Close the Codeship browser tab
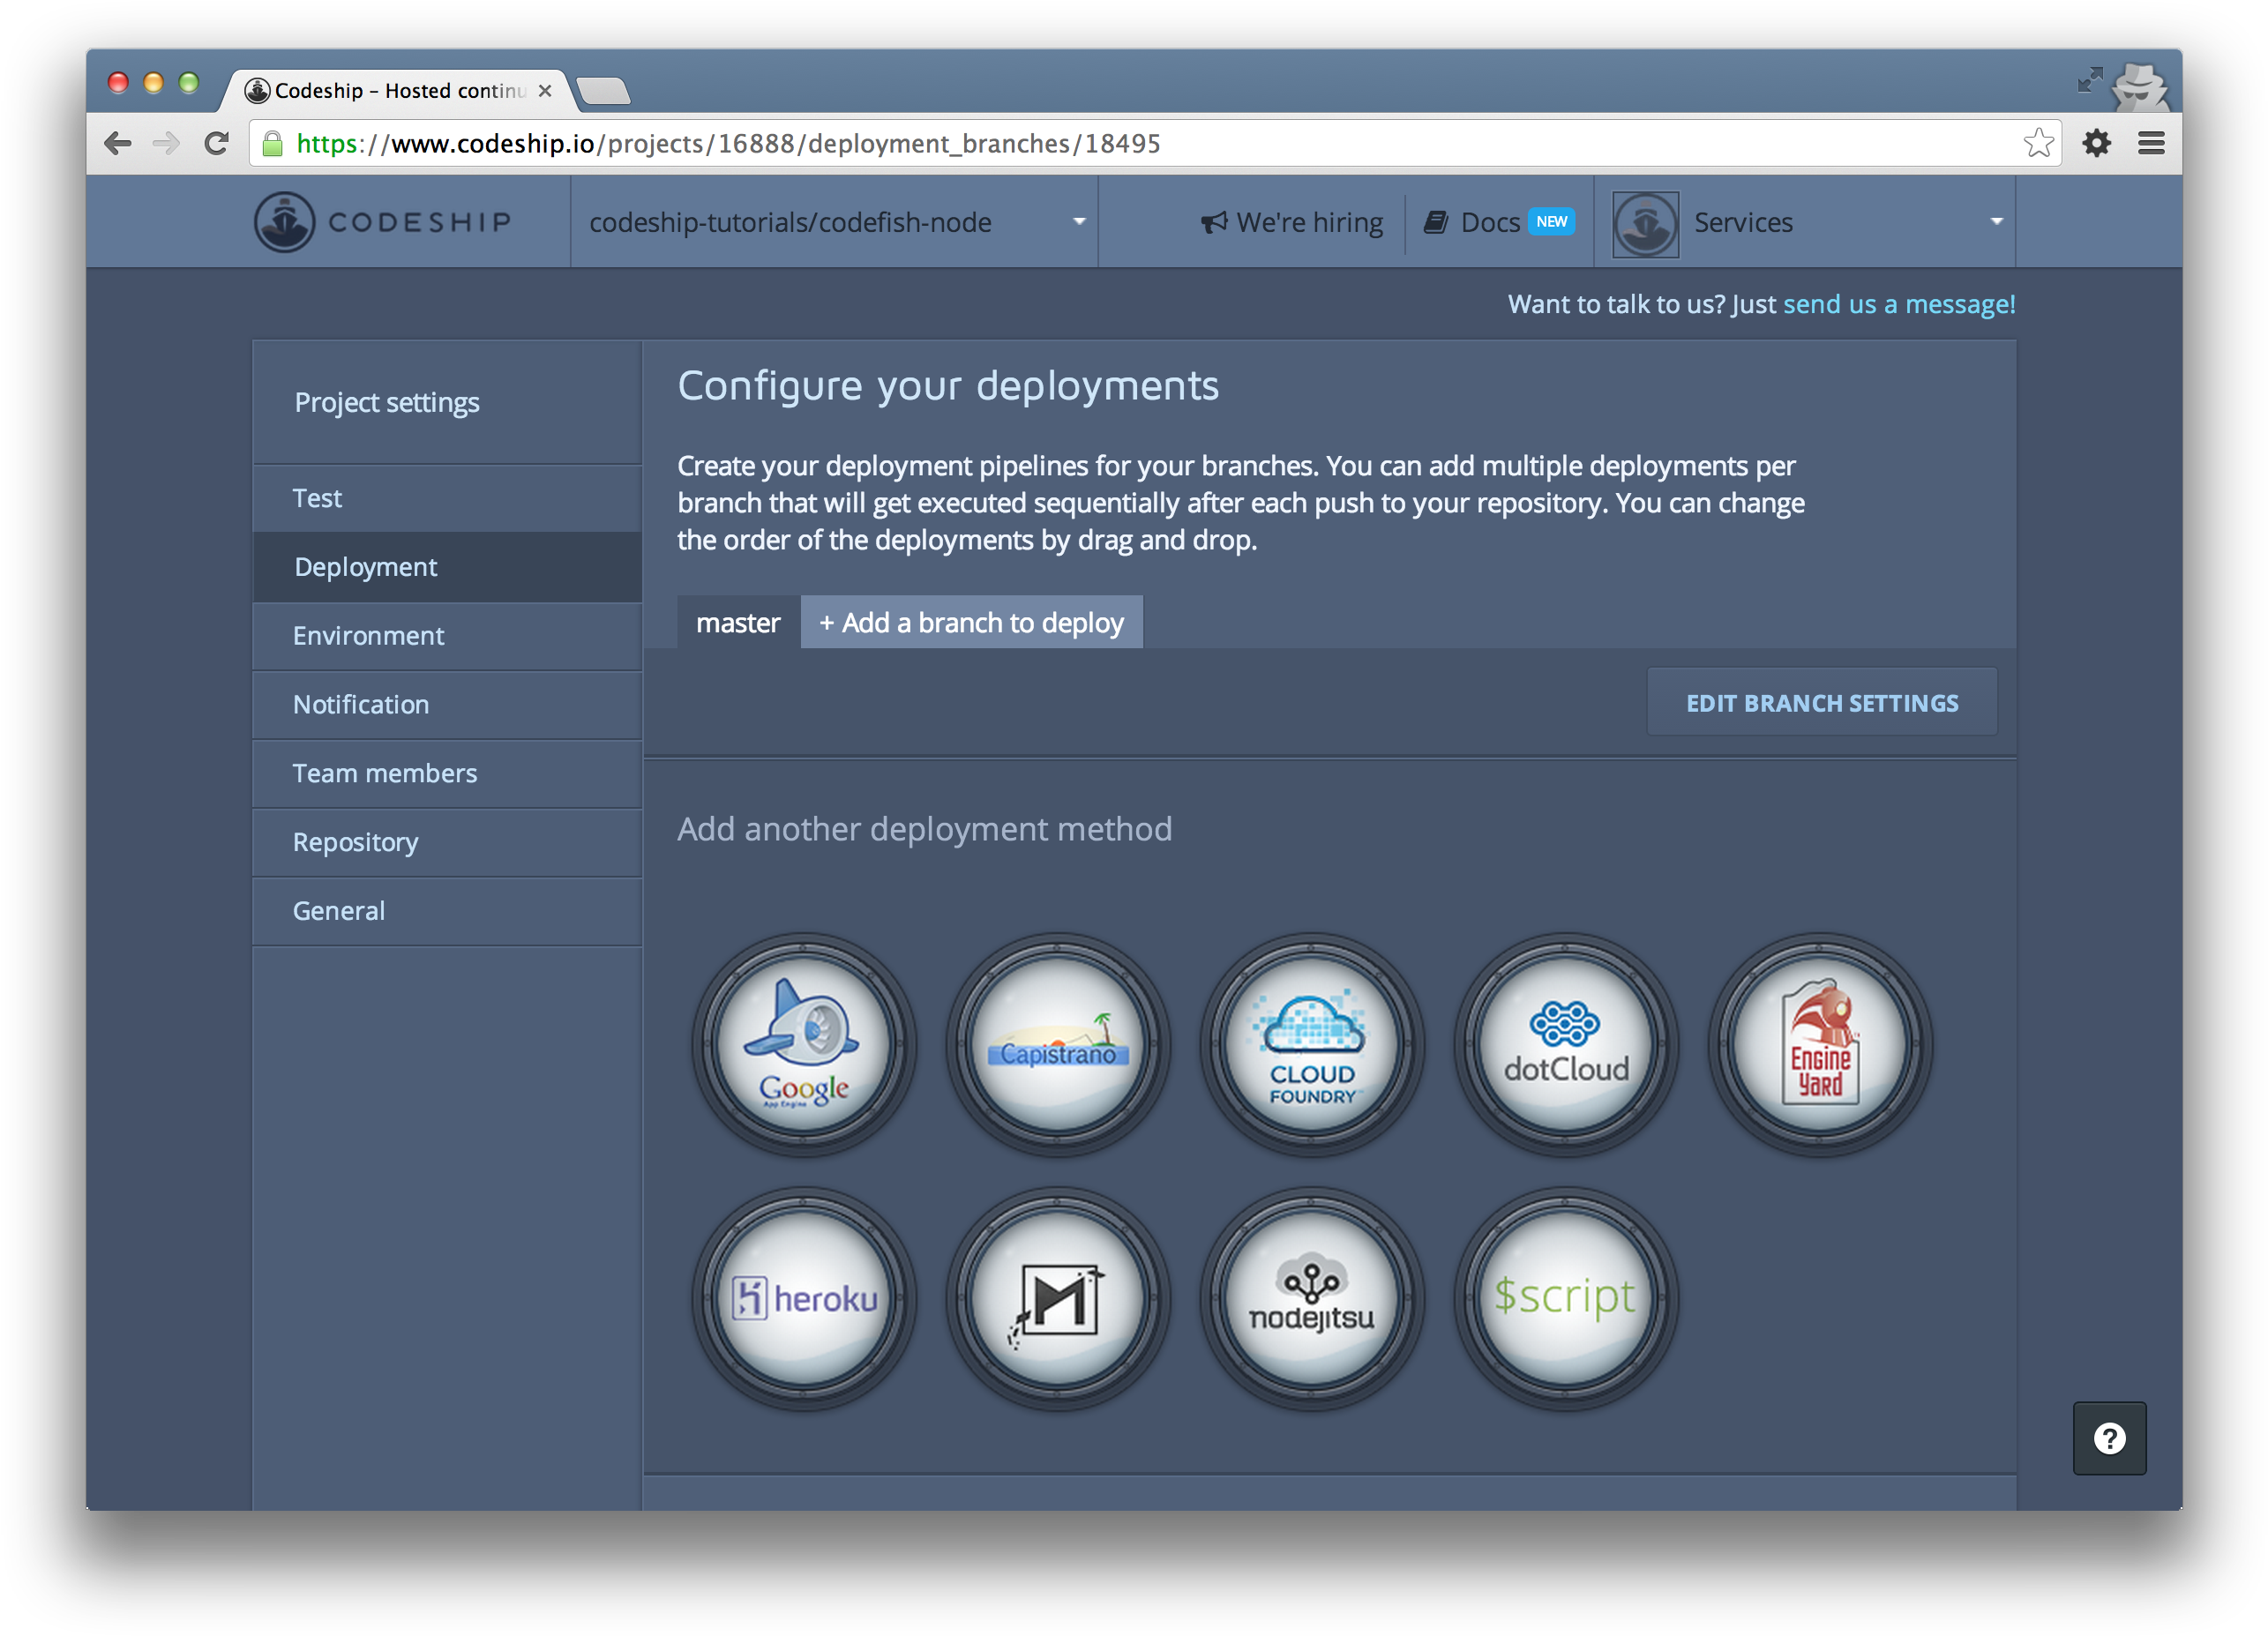 click(545, 91)
